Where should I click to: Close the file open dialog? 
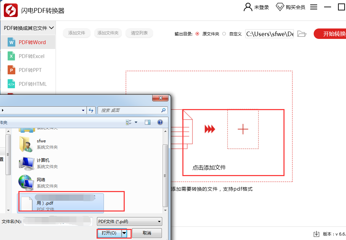[x=160, y=98]
